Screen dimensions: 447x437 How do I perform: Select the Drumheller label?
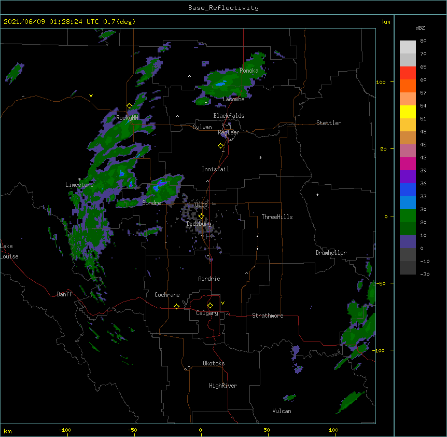point(331,253)
